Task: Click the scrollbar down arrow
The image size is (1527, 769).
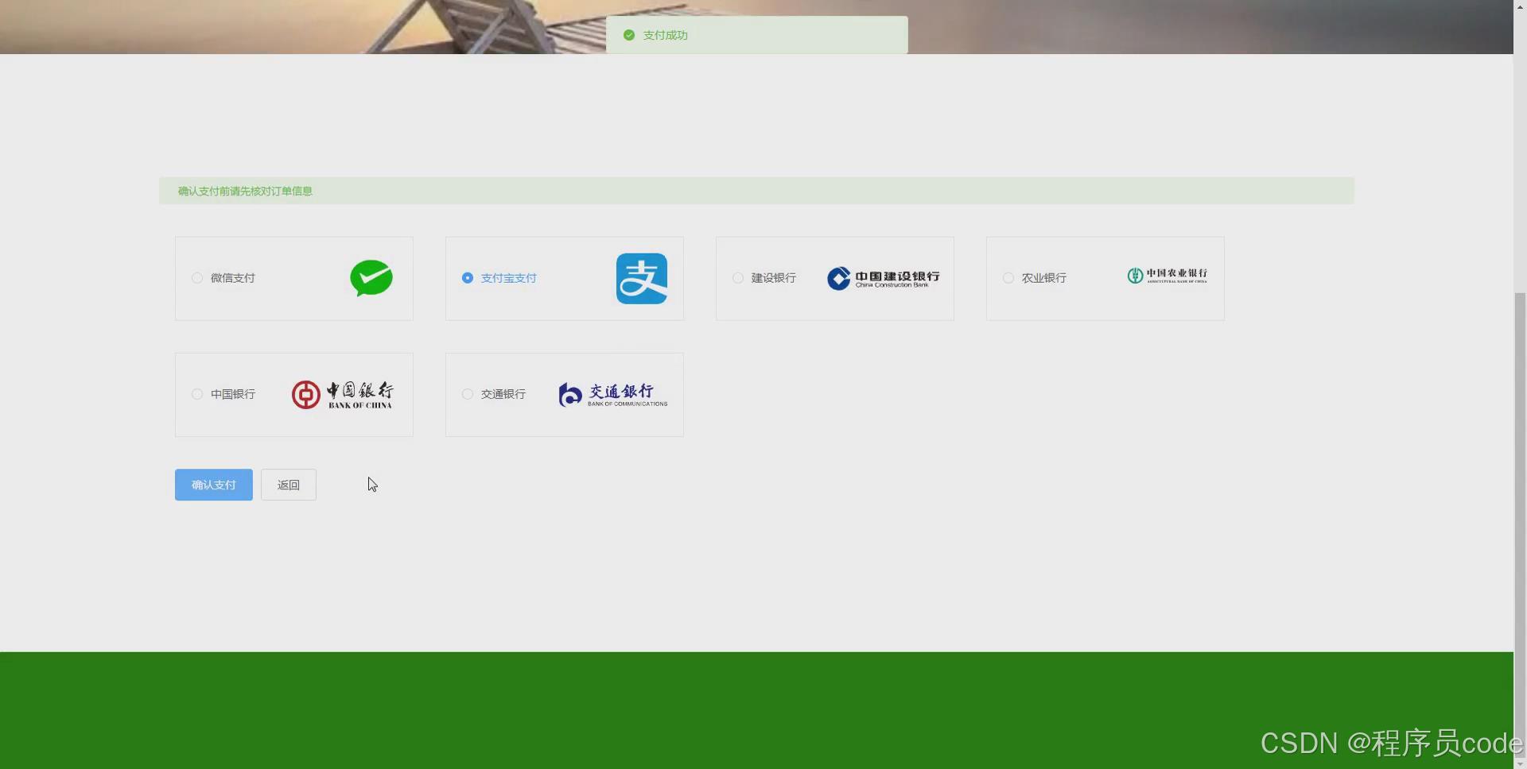Action: pyautogui.click(x=1520, y=763)
